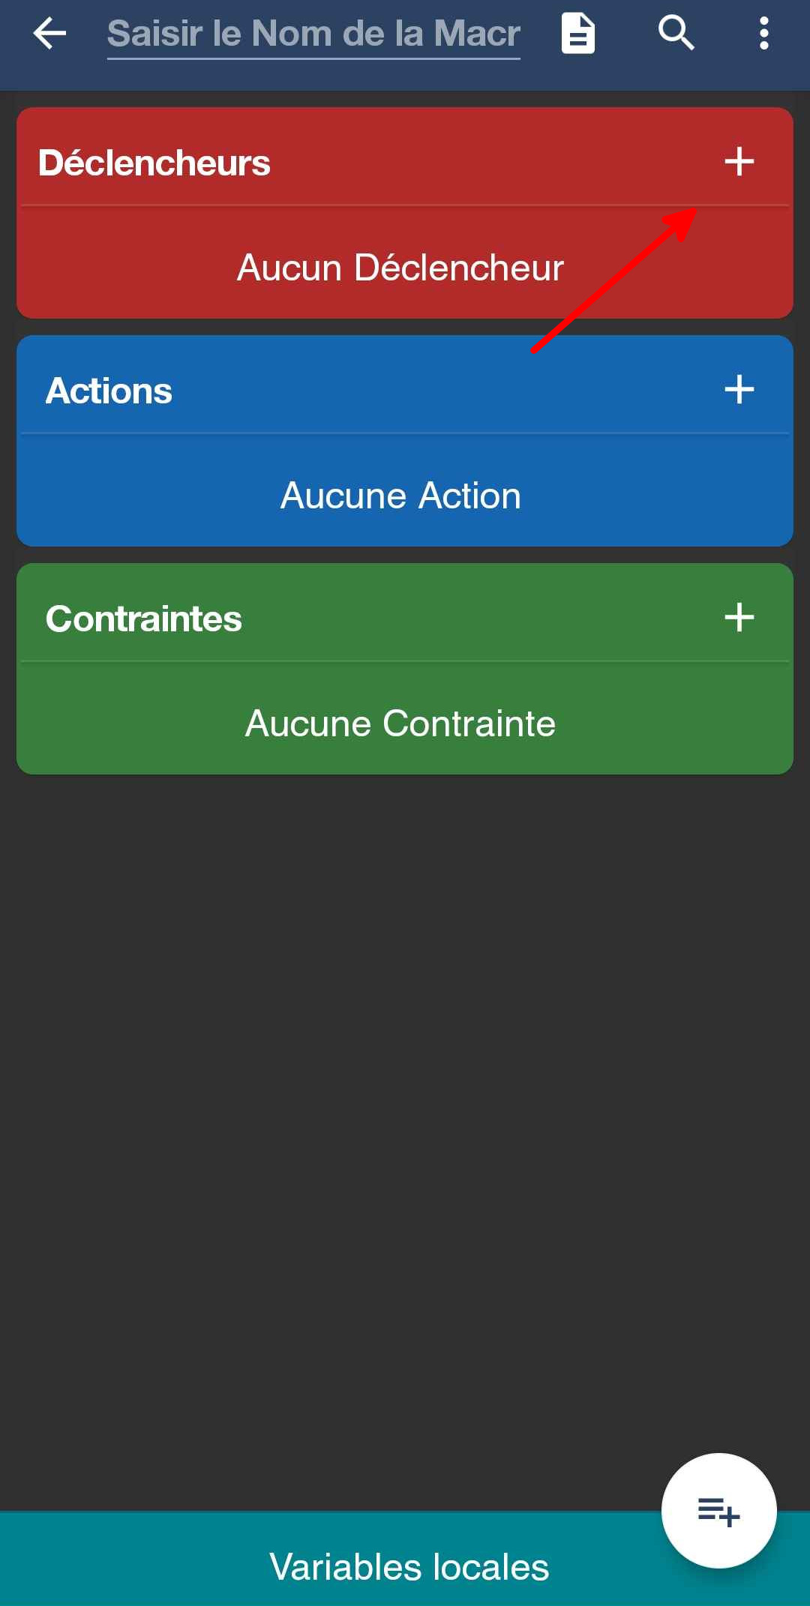Select the red Déclencheurs card's left edge

tap(24, 225)
